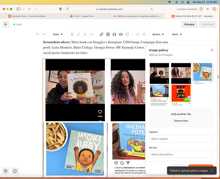This screenshot has width=220, height=179.
Task: Open Control Center in menu bar
Action: [188, 2]
